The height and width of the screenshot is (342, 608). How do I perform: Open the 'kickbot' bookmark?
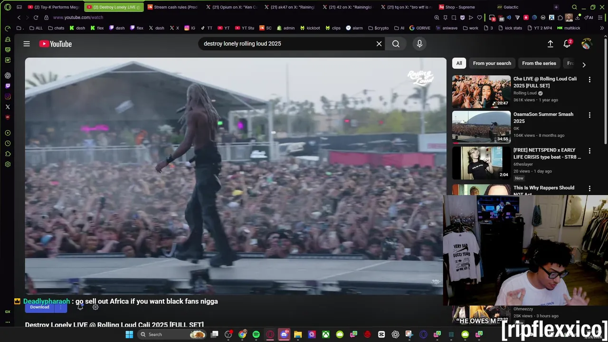(x=310, y=28)
